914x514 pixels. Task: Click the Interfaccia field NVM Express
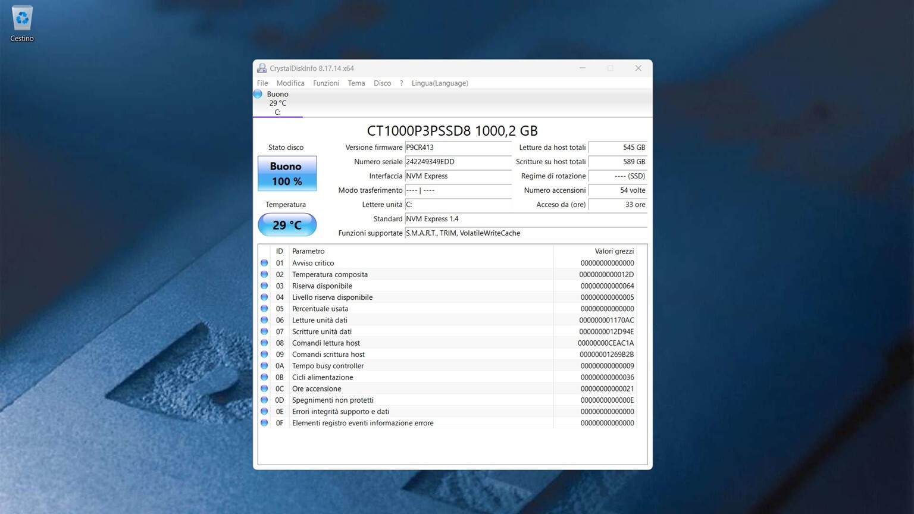click(458, 176)
